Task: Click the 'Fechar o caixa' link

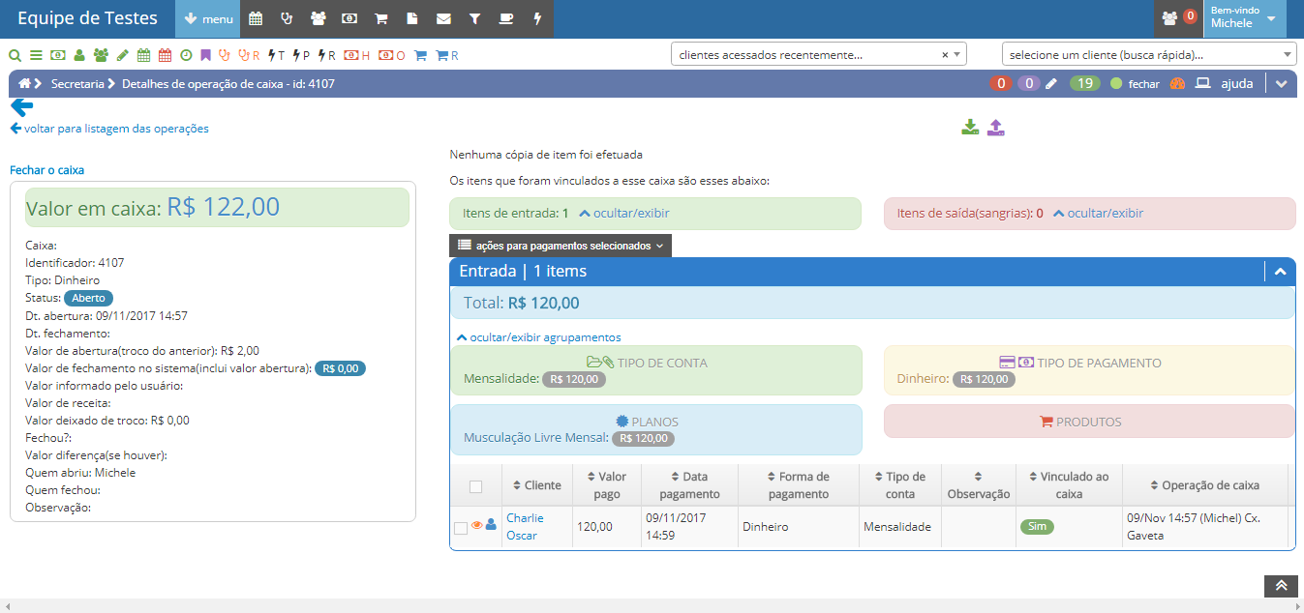Action: tap(46, 170)
